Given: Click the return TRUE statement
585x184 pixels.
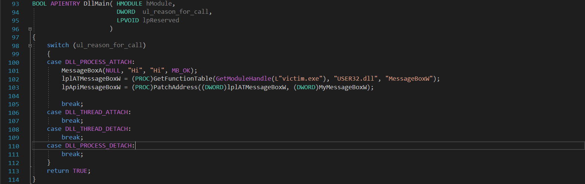Looking at the screenshot, I should 69,171.
